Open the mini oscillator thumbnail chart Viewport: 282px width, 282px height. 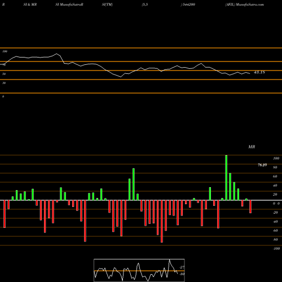[x=139, y=270]
